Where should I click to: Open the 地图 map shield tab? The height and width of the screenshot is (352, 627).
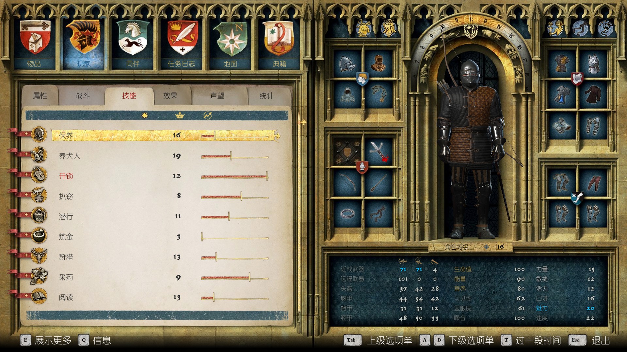coord(231,43)
